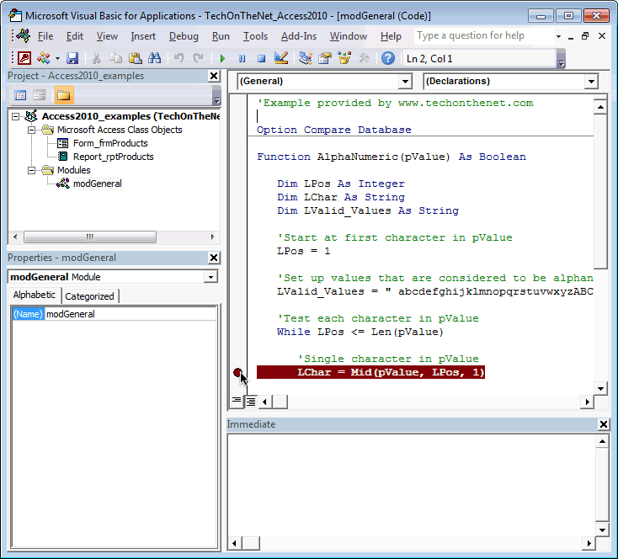Toggle Folders button in Project pane
This screenshot has height=559, width=618.
coord(64,95)
